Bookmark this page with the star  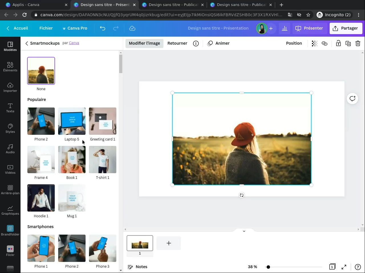[308, 15]
